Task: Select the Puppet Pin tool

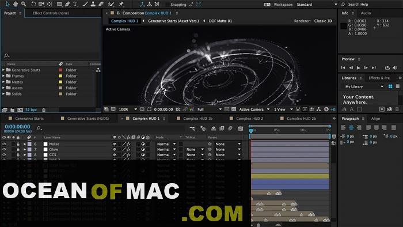Action: point(121,4)
